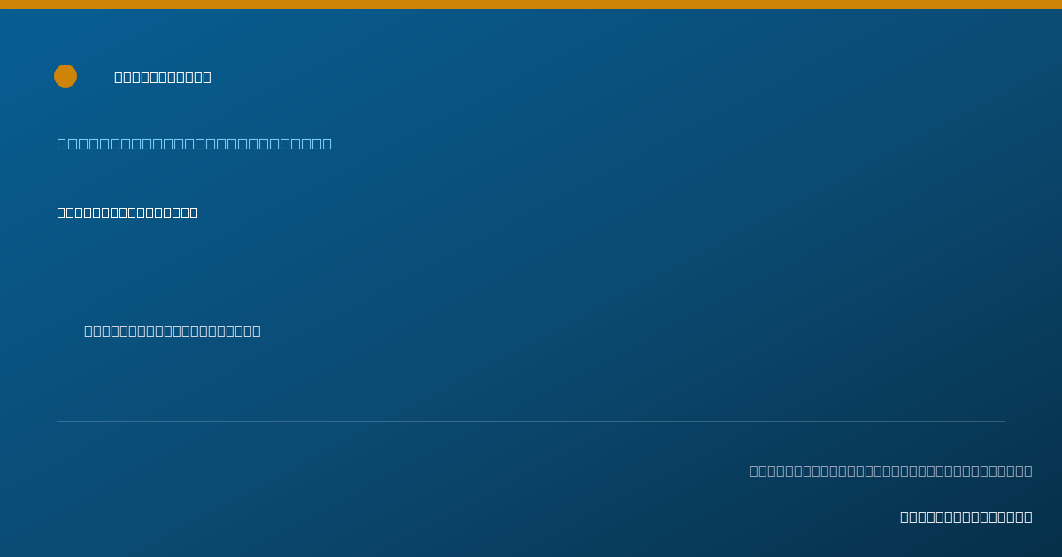Click the white right-aligned footer text
The width and height of the screenshot is (1062, 557).
966,516
